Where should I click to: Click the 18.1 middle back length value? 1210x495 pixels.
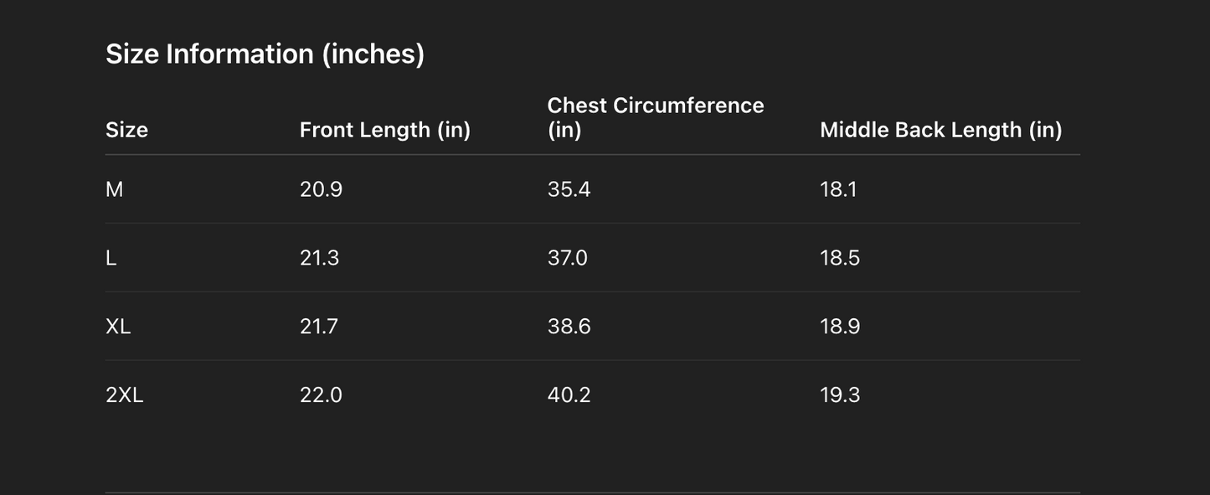838,189
